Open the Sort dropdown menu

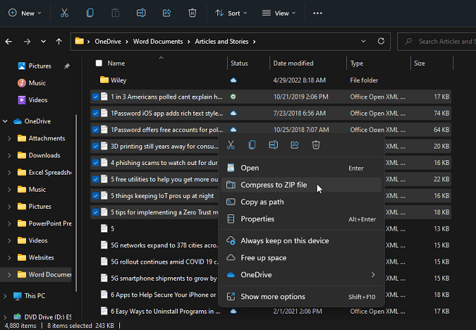pyautogui.click(x=231, y=13)
